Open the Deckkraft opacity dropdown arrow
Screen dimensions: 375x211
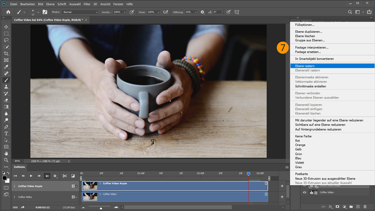point(125,12)
